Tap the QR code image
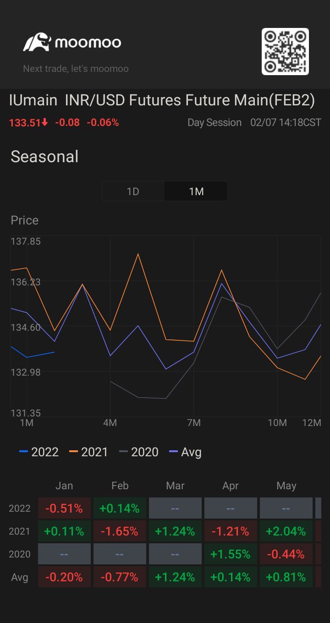 [285, 51]
